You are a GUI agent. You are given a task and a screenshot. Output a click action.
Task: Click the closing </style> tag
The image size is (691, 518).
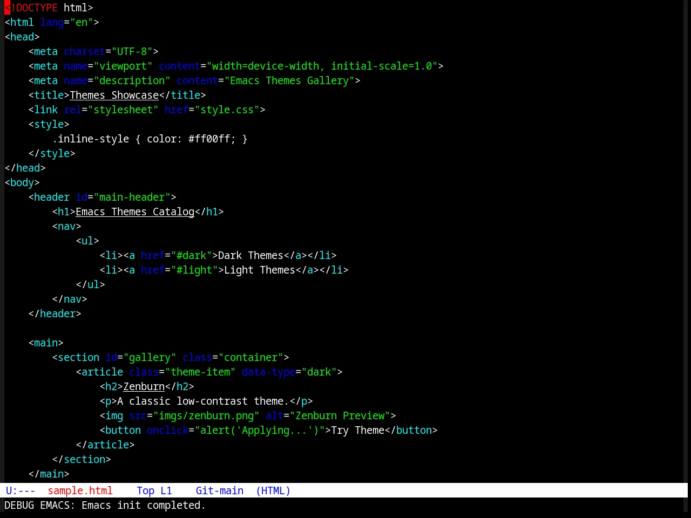[52, 153]
